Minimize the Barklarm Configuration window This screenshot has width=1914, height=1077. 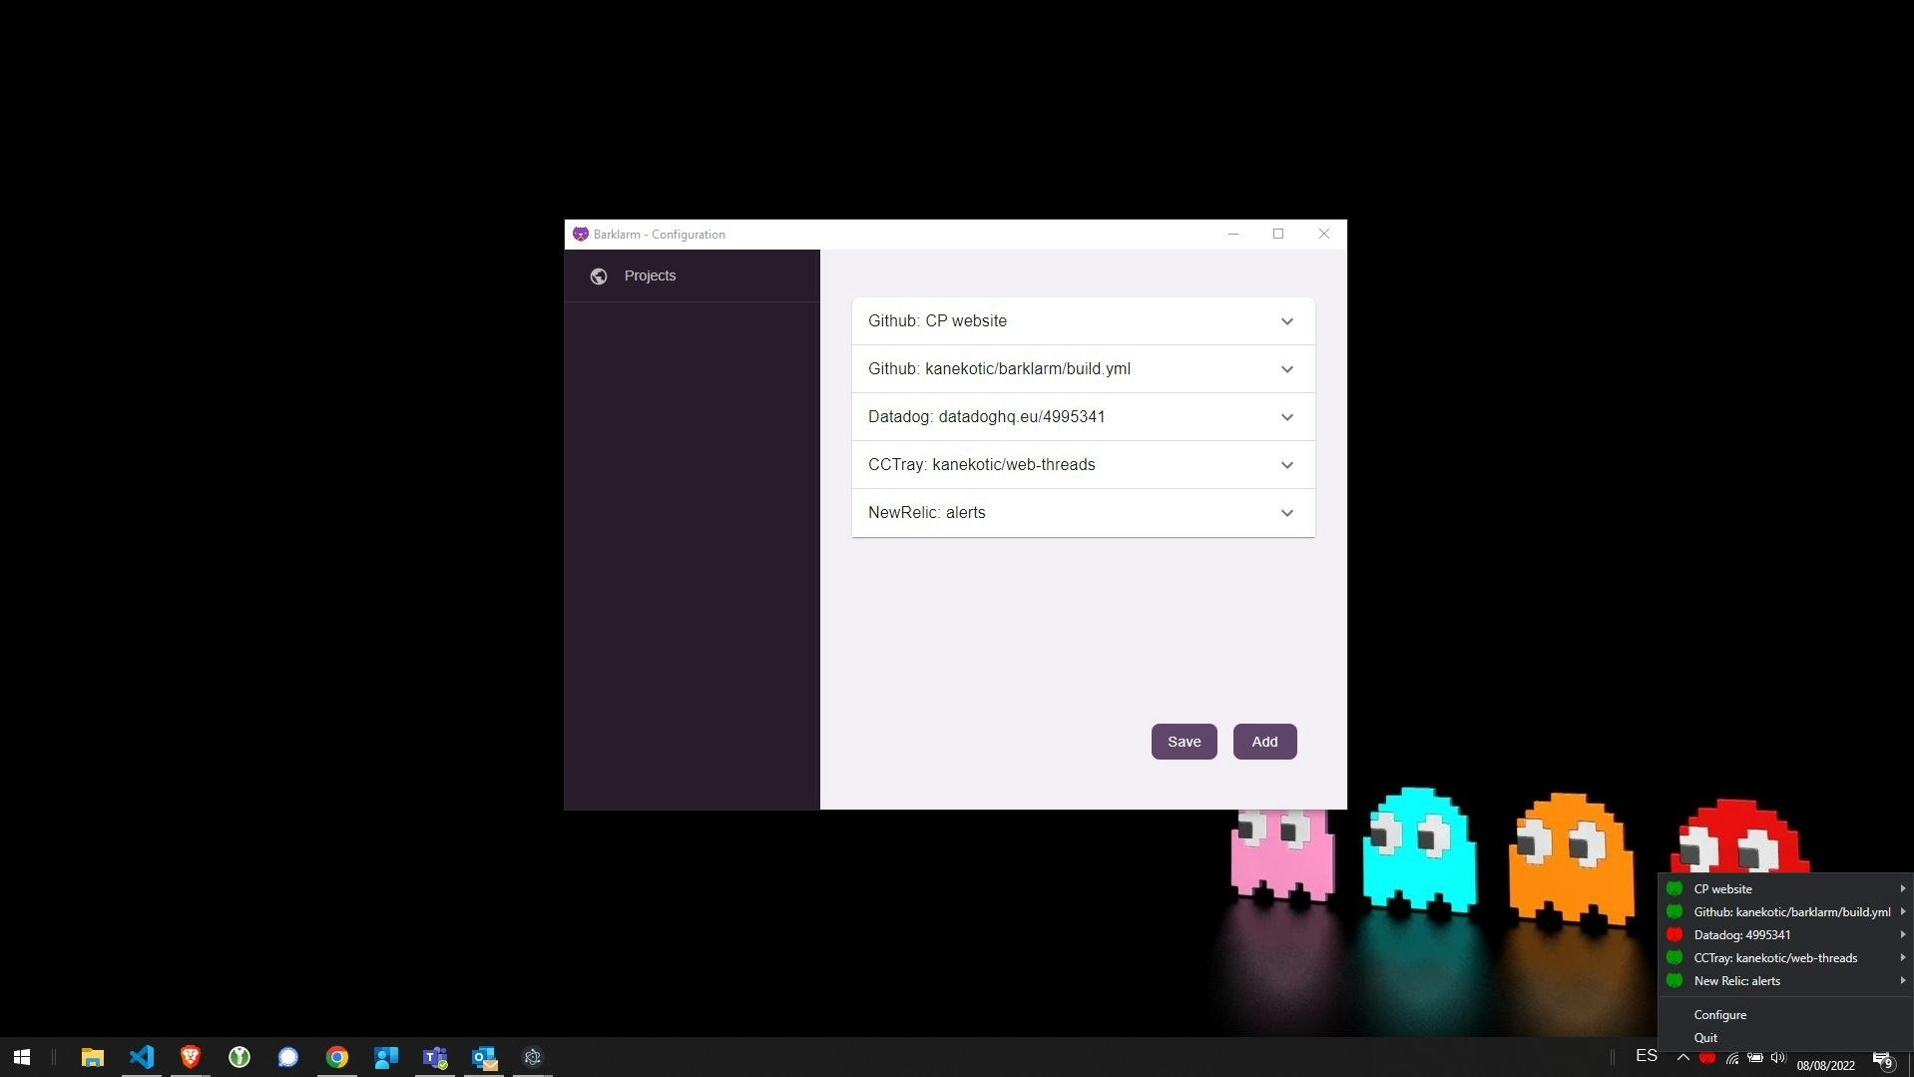[x=1233, y=234]
